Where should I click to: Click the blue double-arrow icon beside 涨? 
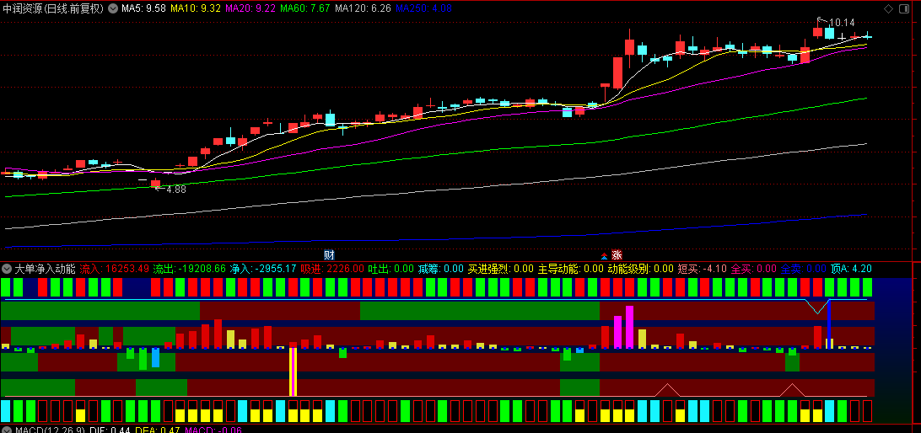coord(604,256)
